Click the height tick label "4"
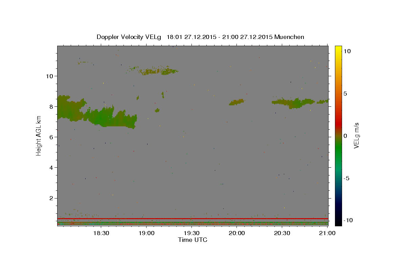Image resolution: width=406 pixels, height=271 pixels. (51, 168)
